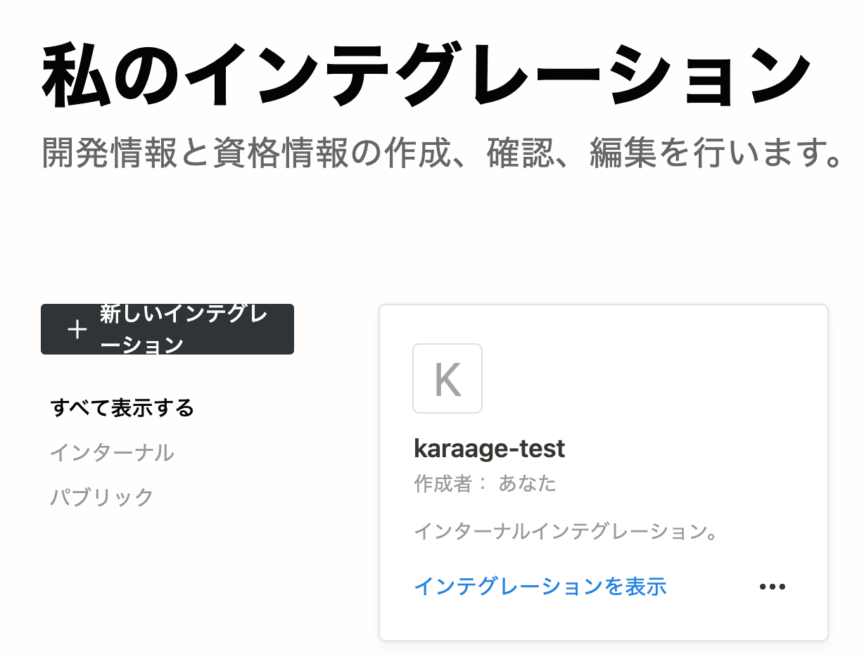This screenshot has height=657, width=864.
Task: Create a 新しいインテグレーション
Action: pos(167,329)
